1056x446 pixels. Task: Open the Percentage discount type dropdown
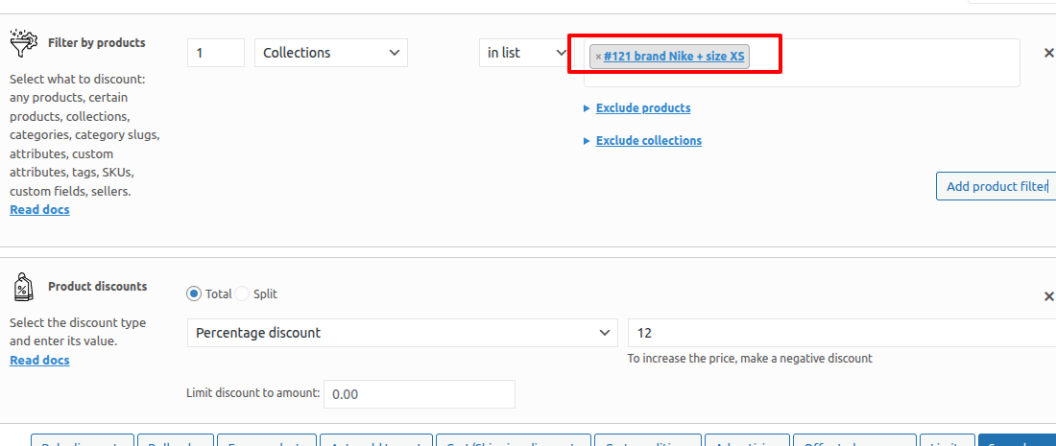click(x=402, y=333)
